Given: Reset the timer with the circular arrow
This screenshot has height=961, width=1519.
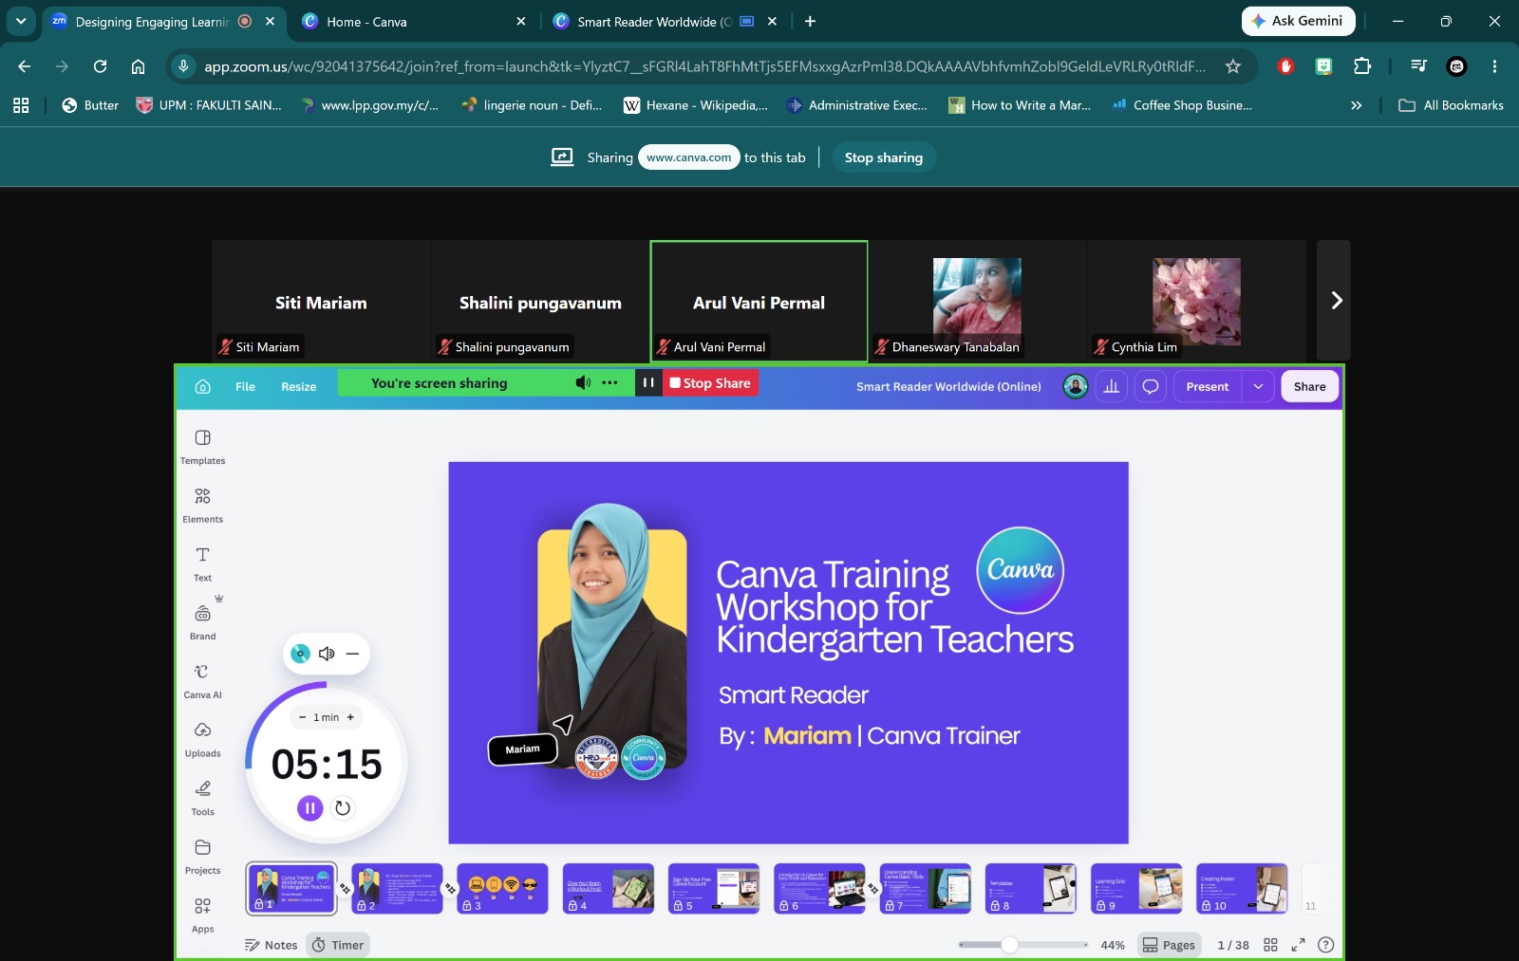Looking at the screenshot, I should pos(343,808).
